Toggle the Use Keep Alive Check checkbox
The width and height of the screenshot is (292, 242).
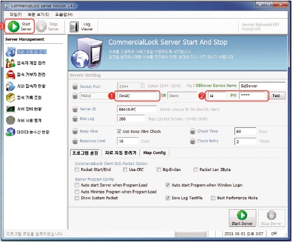point(119,132)
